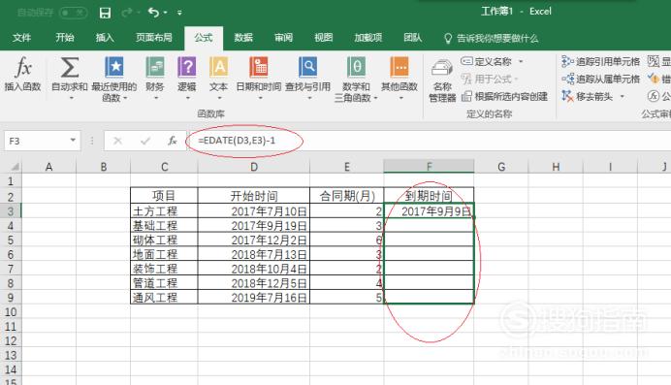671x385 pixels.
Task: Click the Insert Function fx icon
Action: tap(22, 69)
